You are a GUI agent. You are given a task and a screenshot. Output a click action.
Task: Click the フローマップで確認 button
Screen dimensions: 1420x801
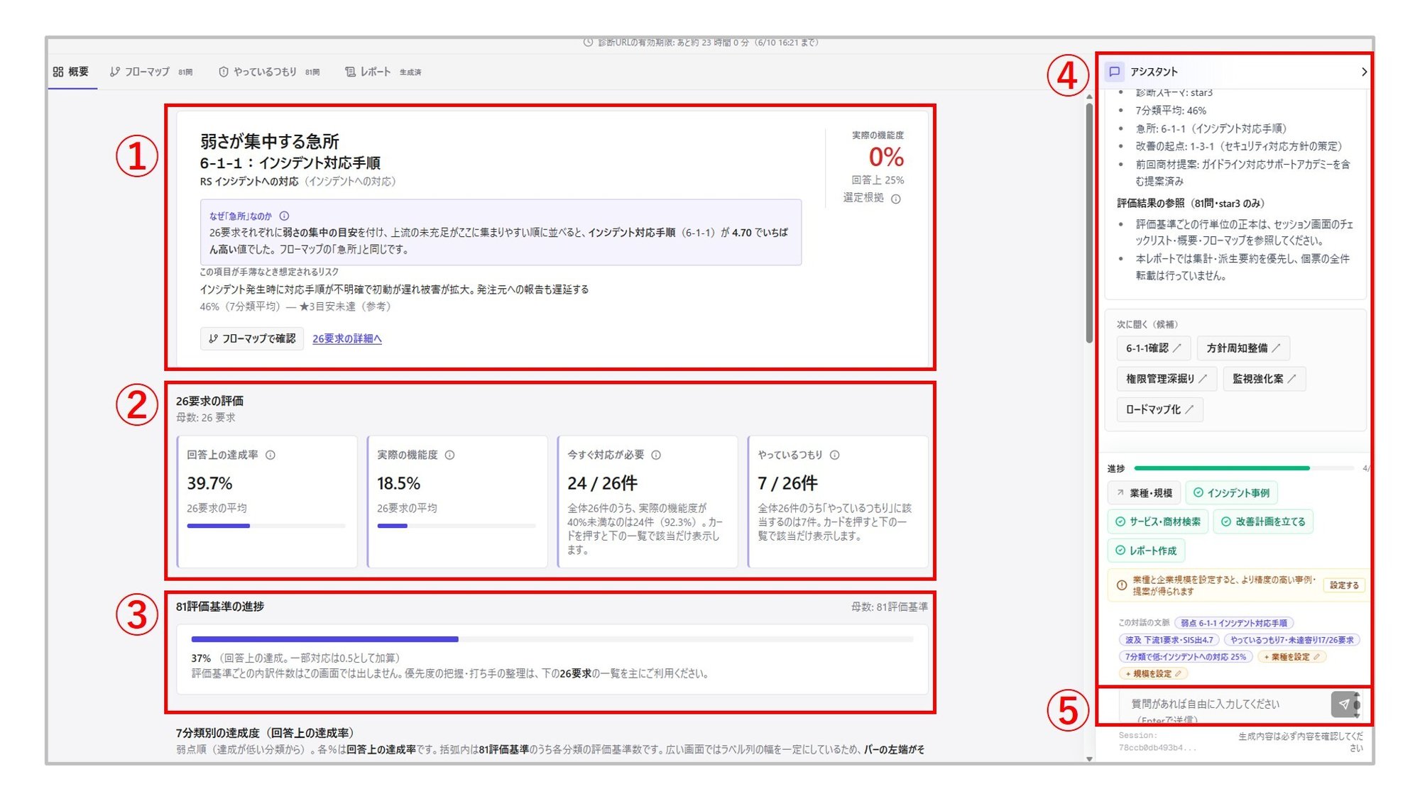(252, 338)
